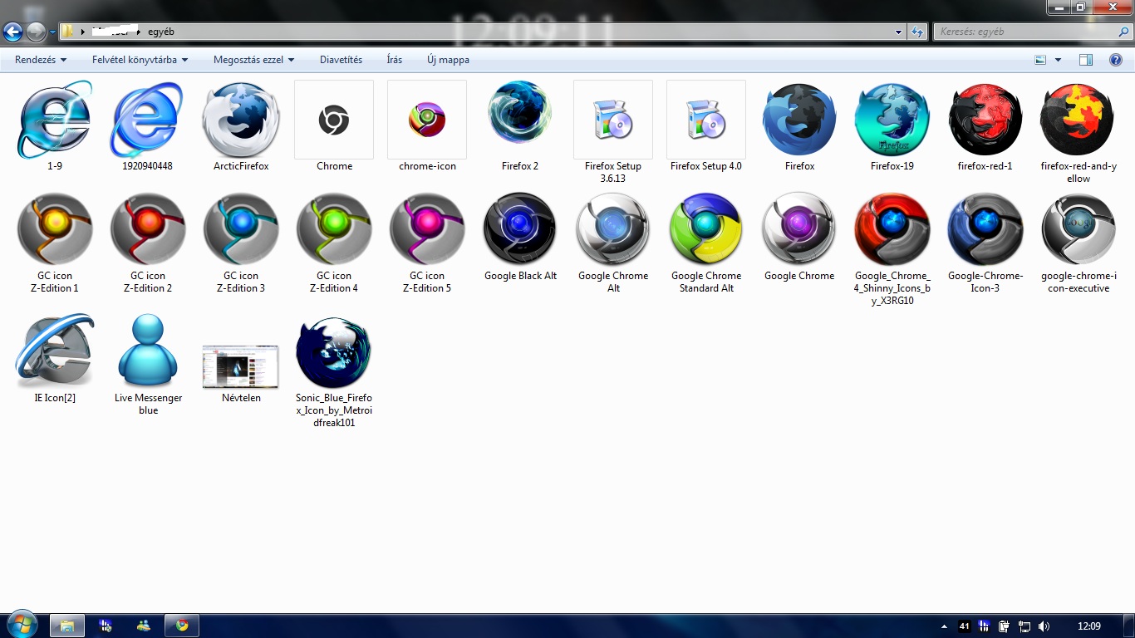Screen dimensions: 1135x638
Task: Click the Explorer taskbar button
Action: [x=67, y=626]
